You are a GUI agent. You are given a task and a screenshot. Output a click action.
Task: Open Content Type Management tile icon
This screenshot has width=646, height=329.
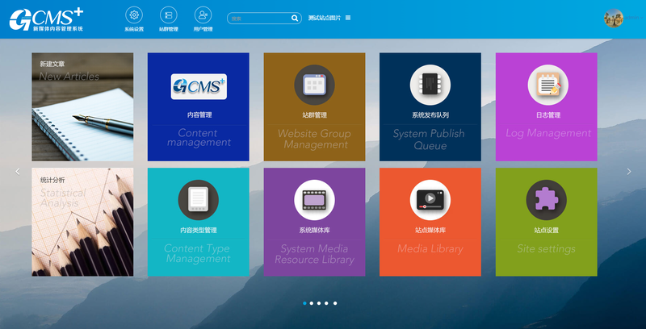[198, 199]
